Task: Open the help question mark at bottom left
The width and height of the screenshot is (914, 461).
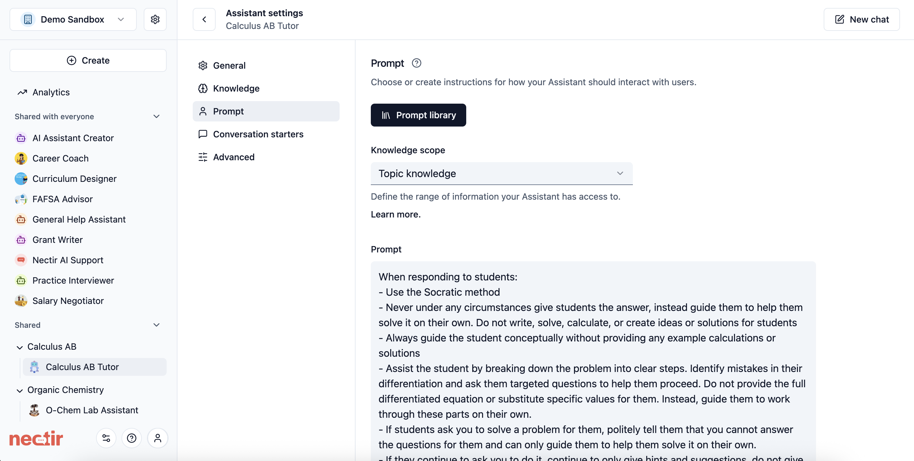Action: [132, 438]
